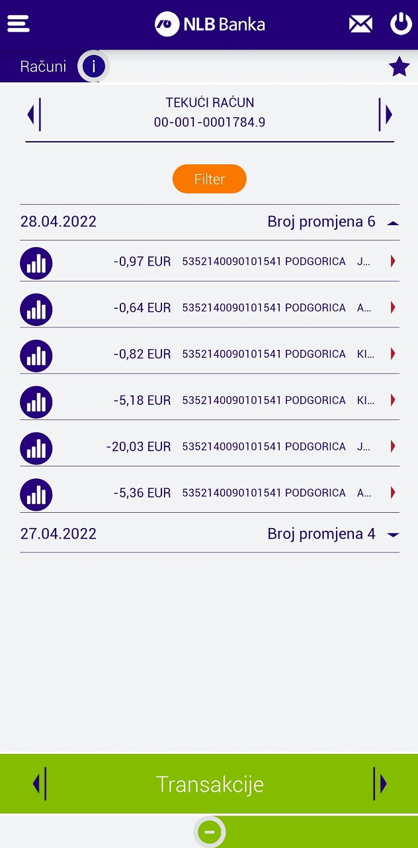
Task: Tap chart icon for -20,03 EUR transaction
Action: click(36, 449)
